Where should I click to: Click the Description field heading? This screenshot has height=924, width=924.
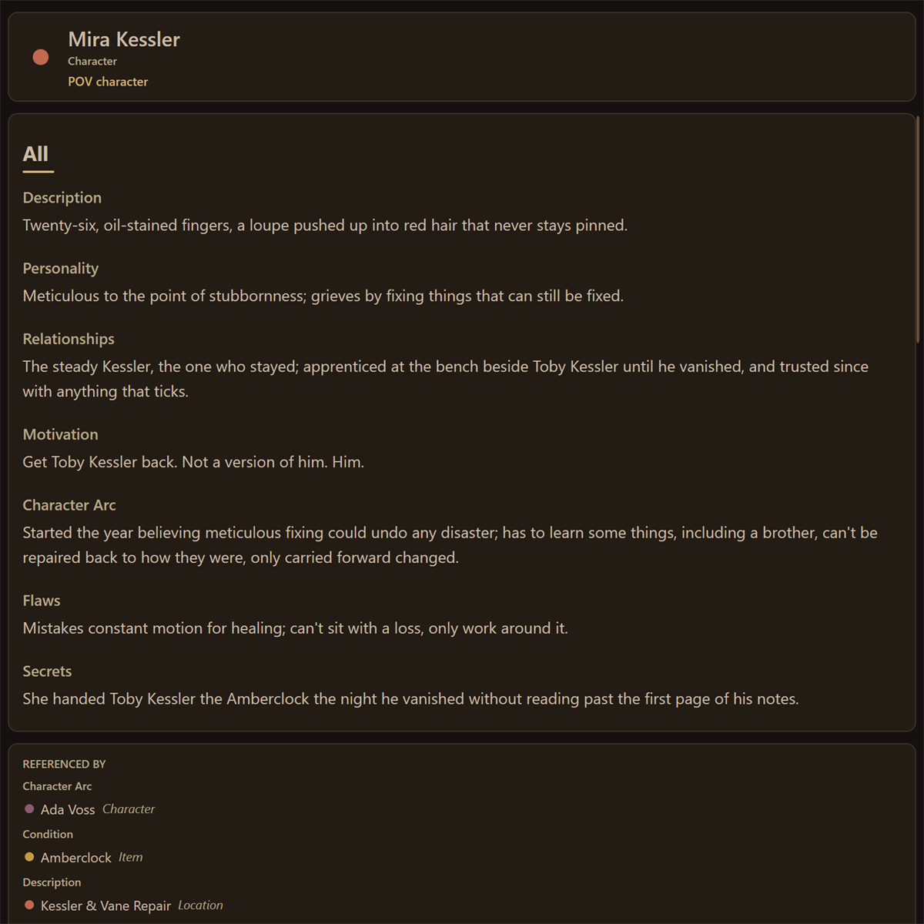62,198
